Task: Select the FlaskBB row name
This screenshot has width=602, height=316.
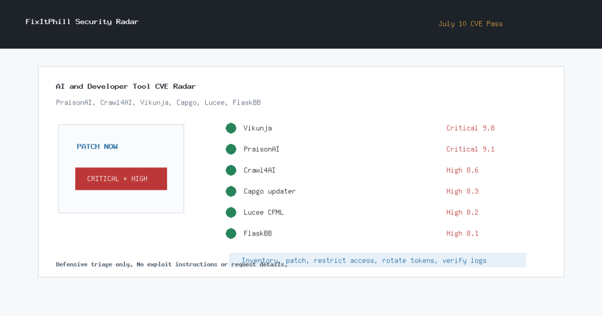Action: click(x=257, y=234)
